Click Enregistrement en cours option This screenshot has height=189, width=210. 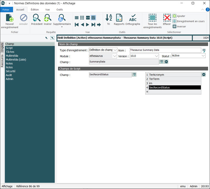coord(188,21)
